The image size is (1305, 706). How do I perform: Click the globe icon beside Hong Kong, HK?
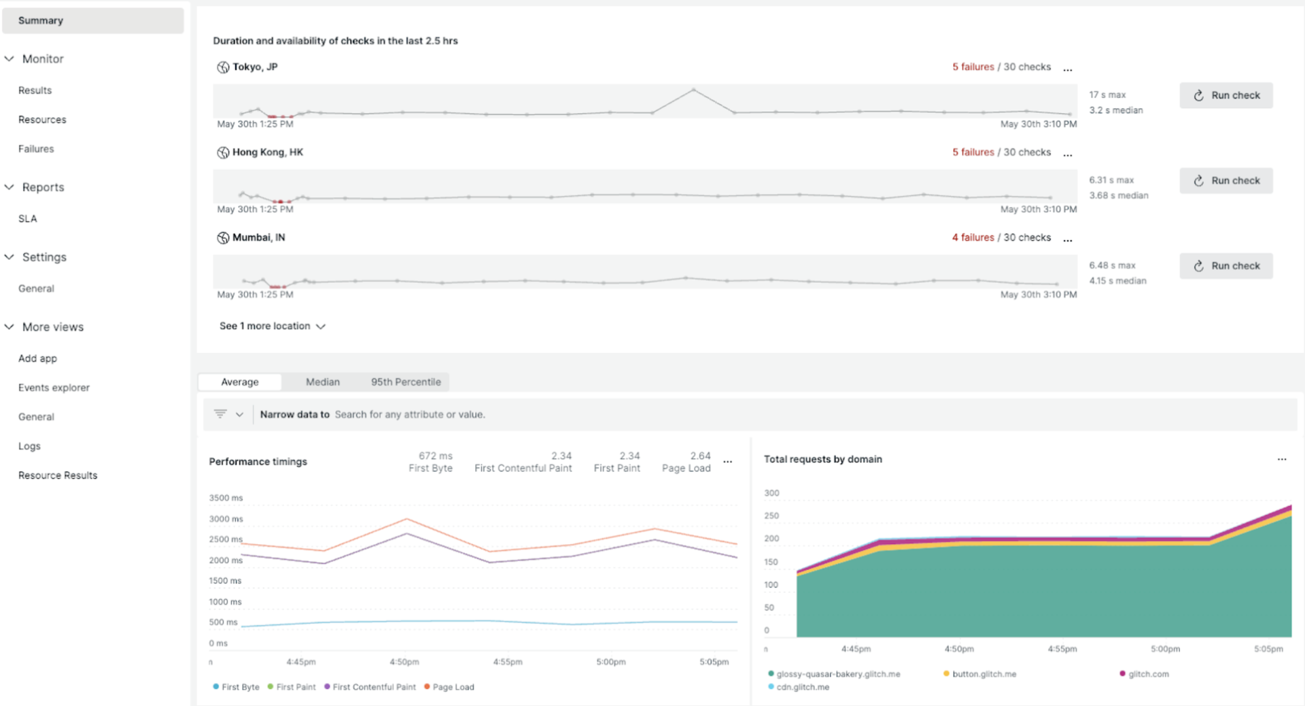223,152
